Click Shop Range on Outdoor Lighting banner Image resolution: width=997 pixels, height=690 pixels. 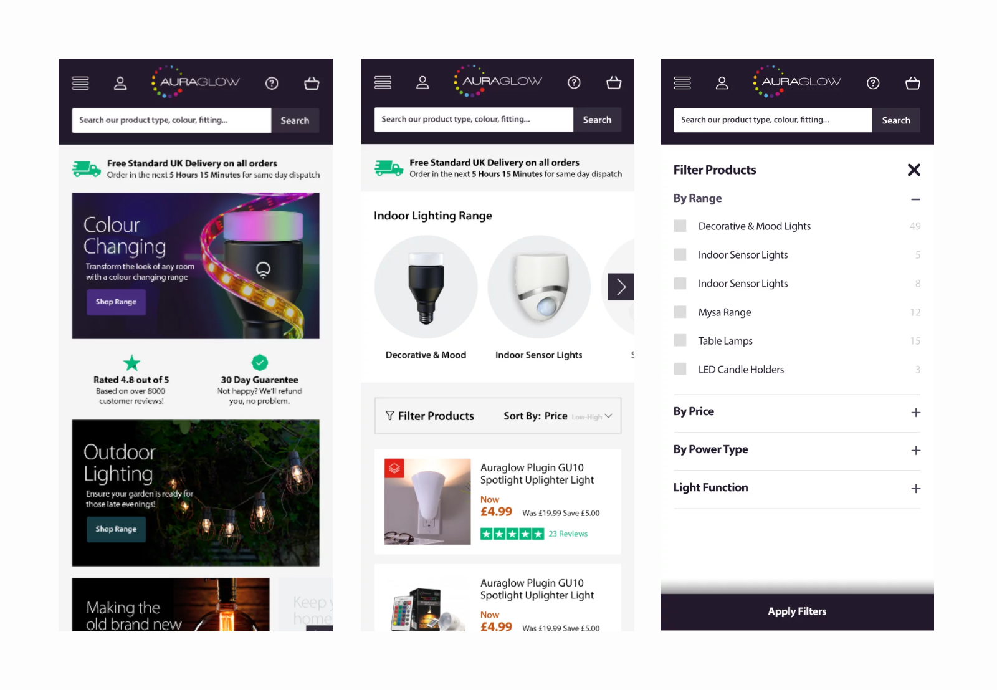pyautogui.click(x=116, y=529)
